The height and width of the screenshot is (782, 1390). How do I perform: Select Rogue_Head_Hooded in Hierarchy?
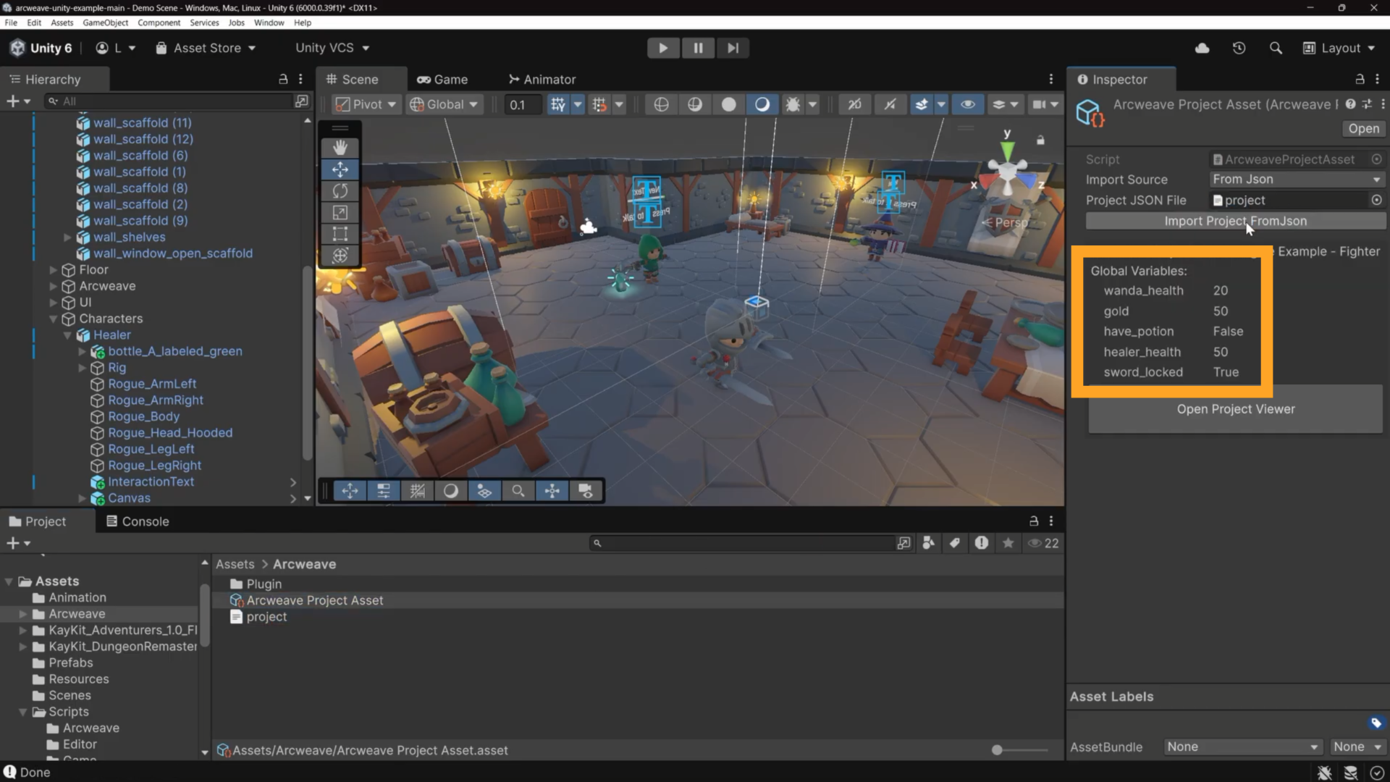[170, 432]
